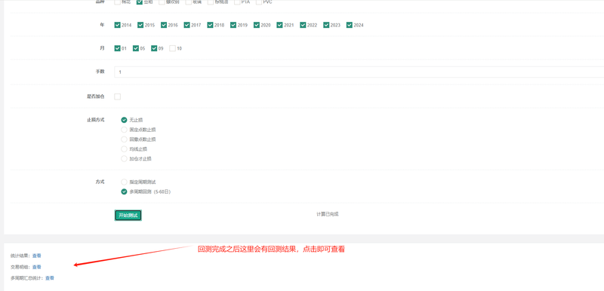
Task: Toggle the 2016 year checkbox
Action: [x=164, y=25]
